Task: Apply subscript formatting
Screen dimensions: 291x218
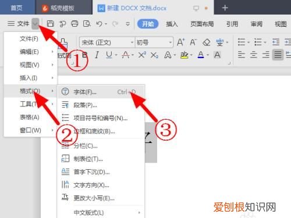Action: (x=154, y=55)
